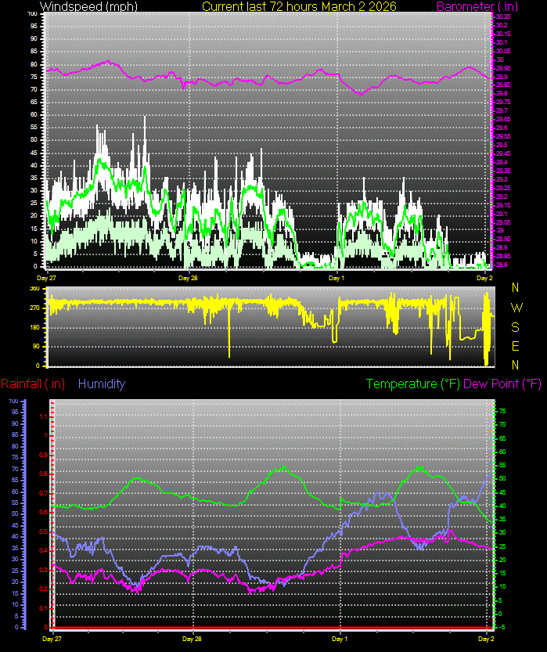
Task: Click Day 27 marker under temperature chart
Action: coord(52,639)
